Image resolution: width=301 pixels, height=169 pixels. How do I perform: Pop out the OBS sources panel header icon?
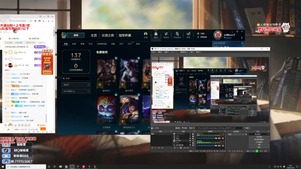pos(194,131)
